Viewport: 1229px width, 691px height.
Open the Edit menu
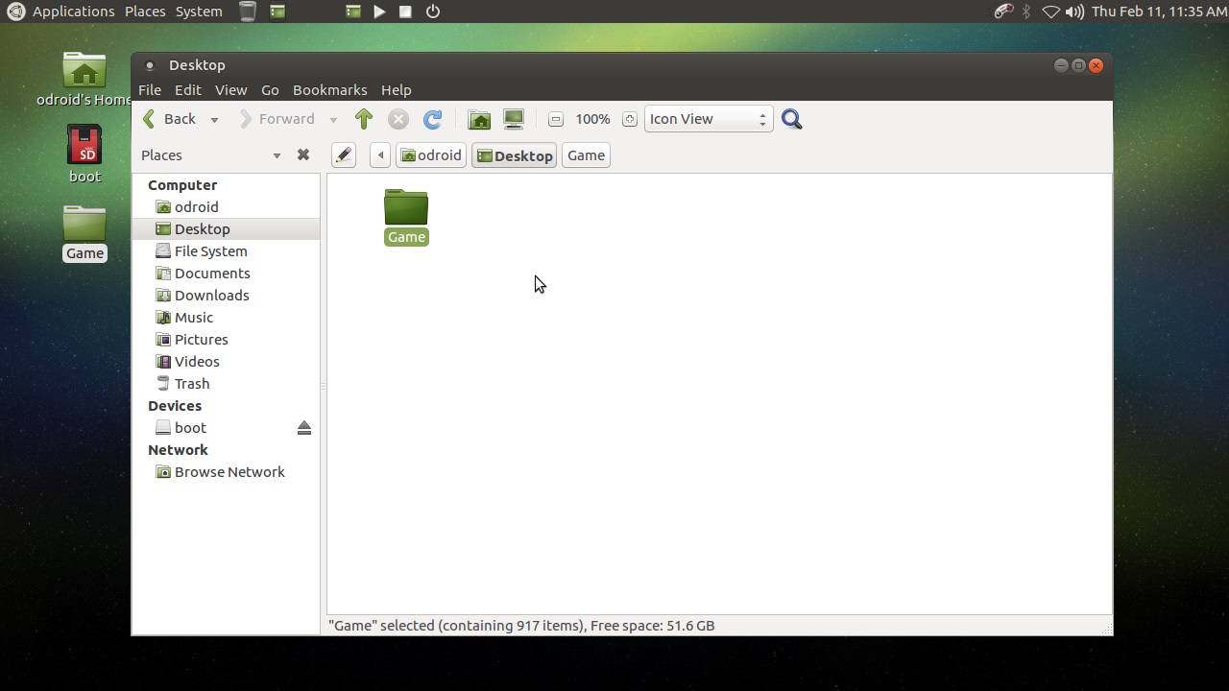(187, 90)
